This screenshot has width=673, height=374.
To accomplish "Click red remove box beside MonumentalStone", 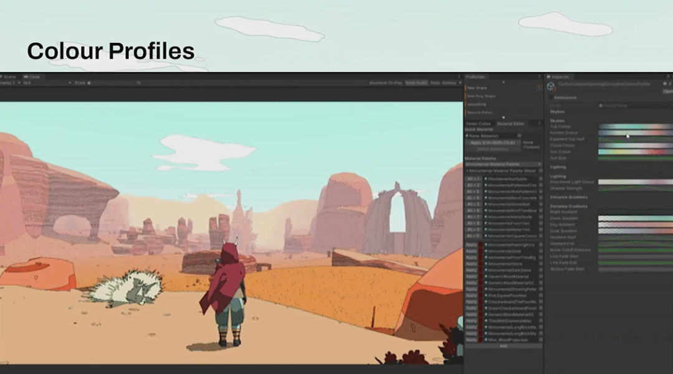I will 480,264.
